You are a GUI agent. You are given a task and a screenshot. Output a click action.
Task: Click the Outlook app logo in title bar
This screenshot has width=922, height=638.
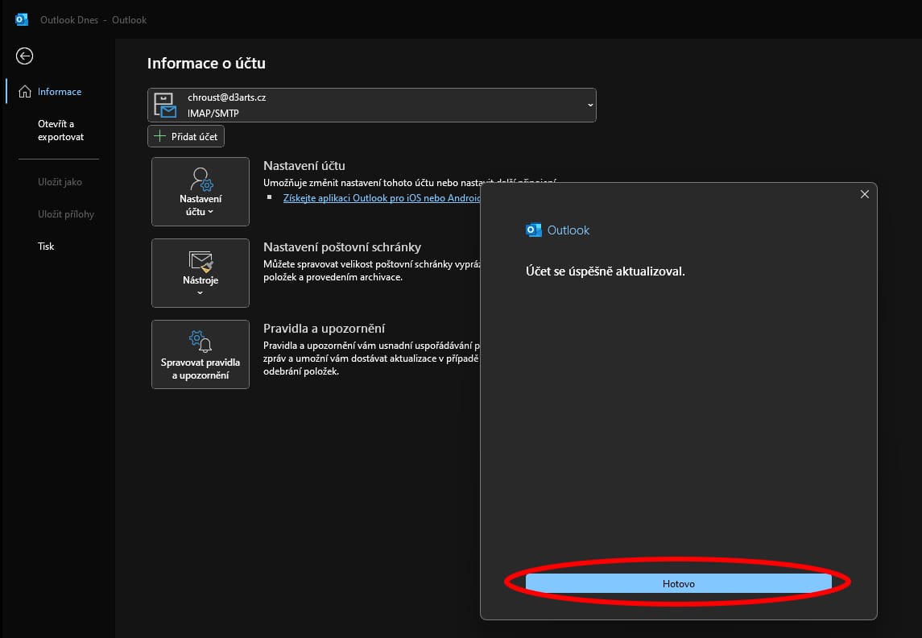click(22, 19)
